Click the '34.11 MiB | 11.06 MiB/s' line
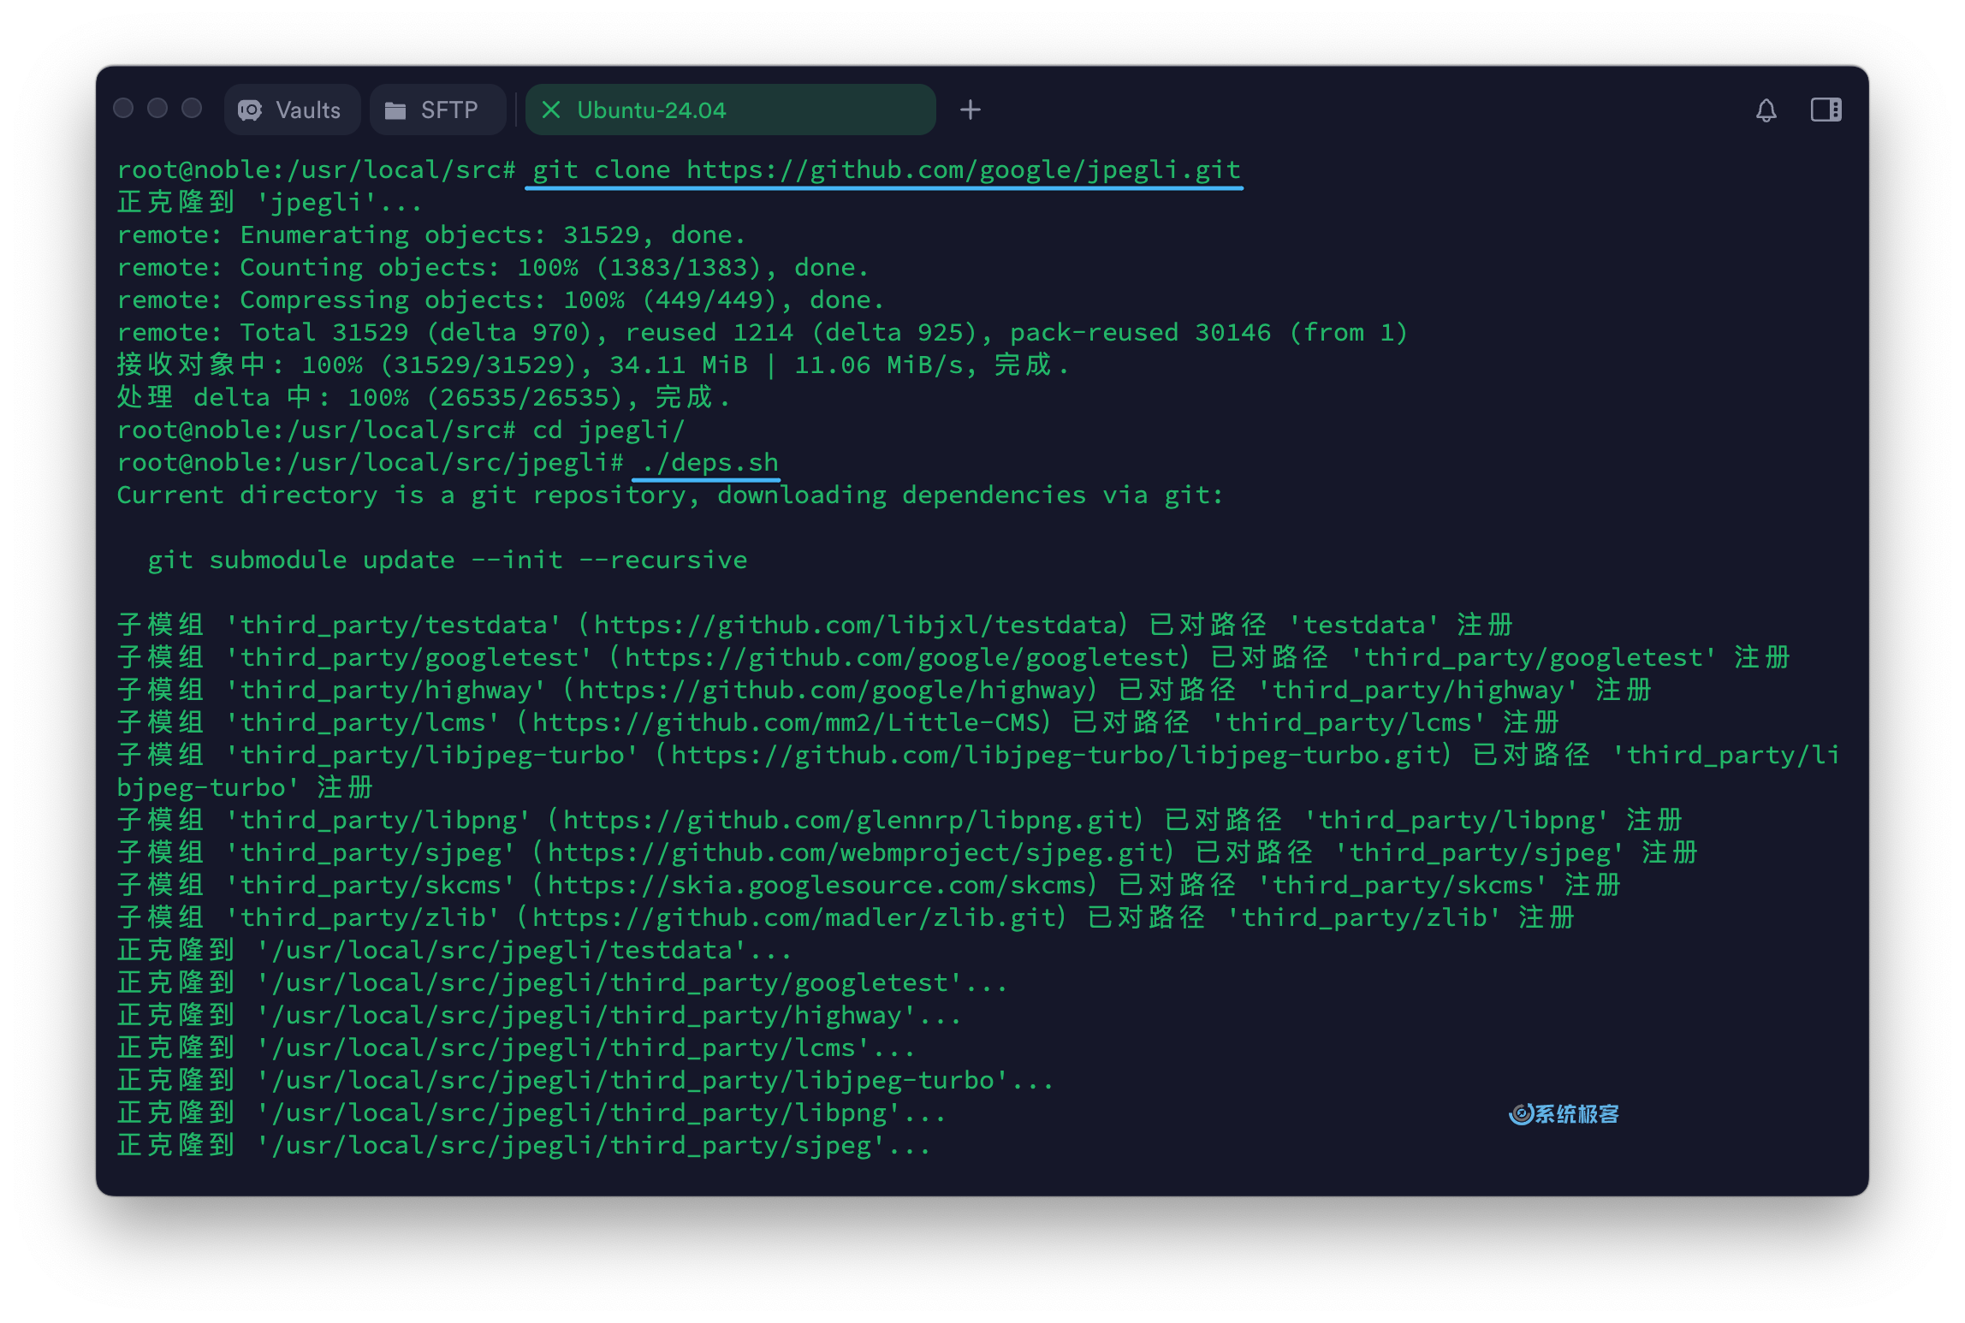This screenshot has height=1323, width=1965. pos(593,365)
